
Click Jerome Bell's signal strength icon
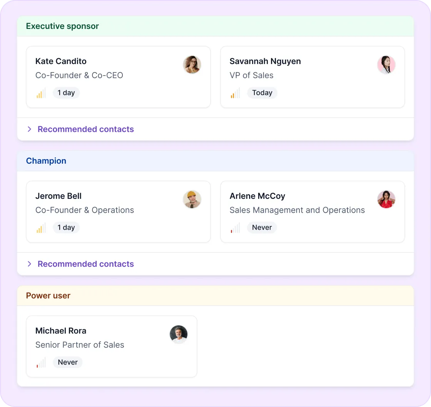click(x=41, y=228)
